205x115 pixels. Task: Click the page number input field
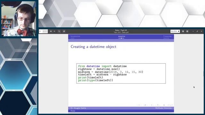pyautogui.click(x=41, y=31)
